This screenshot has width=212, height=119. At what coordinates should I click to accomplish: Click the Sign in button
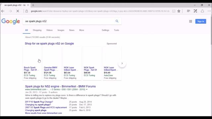tap(201, 21)
